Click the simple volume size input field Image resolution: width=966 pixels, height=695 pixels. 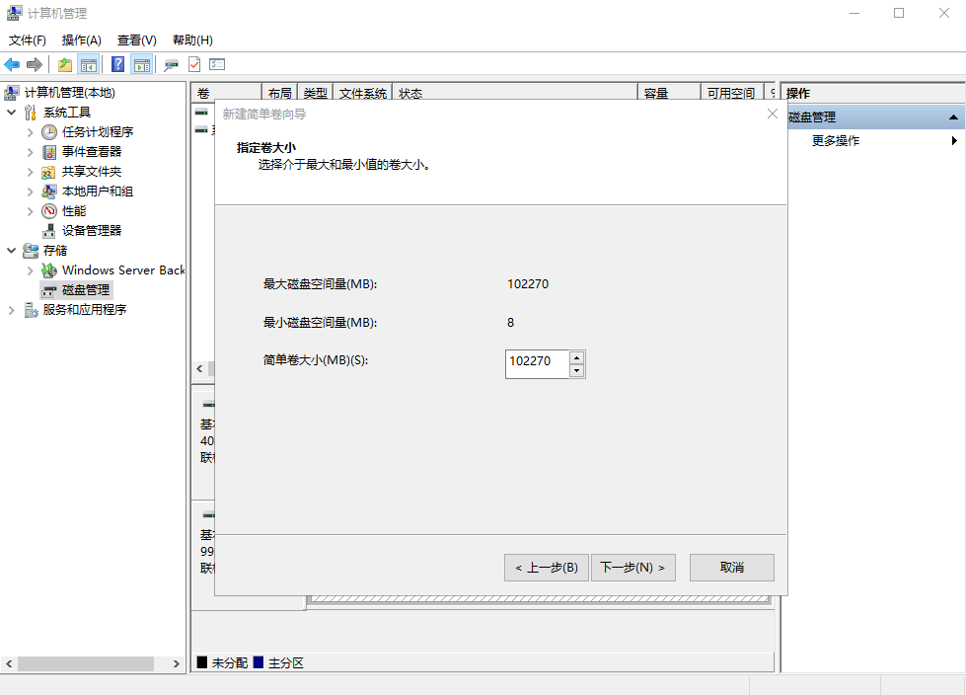pos(537,364)
